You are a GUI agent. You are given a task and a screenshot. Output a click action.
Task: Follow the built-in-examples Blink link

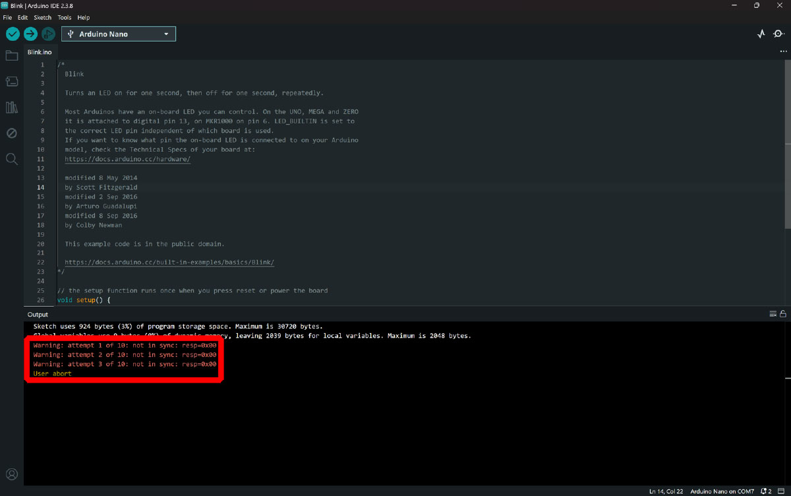169,262
